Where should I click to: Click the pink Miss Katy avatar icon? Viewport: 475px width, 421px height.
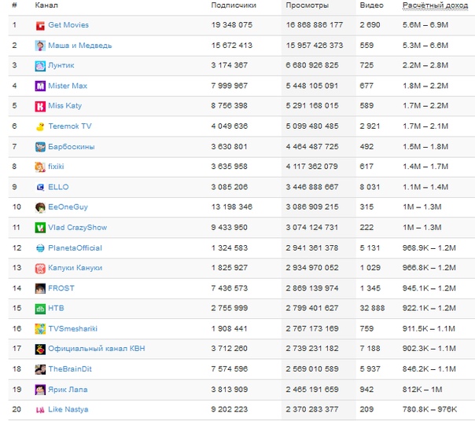[40, 106]
